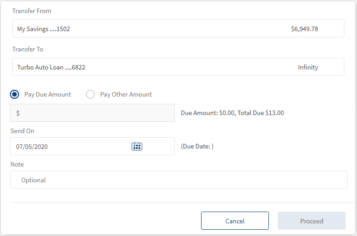Open the Transfer To account dropdown
357x236 pixels.
(178, 67)
